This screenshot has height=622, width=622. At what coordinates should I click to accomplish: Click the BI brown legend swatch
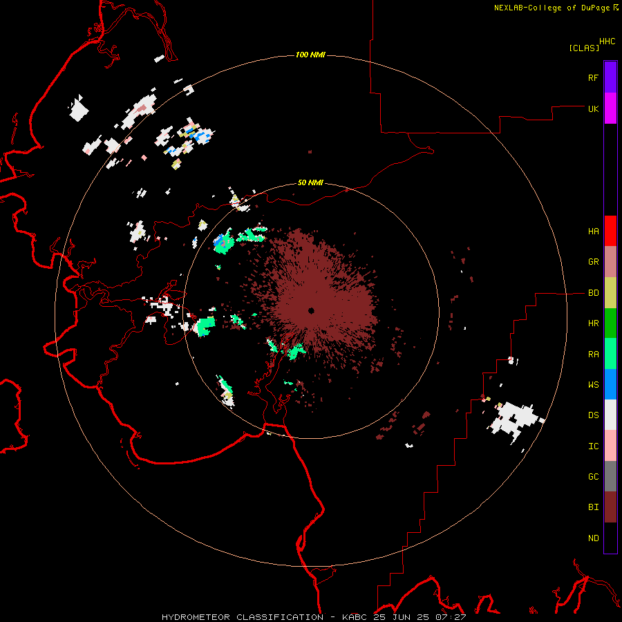pos(610,507)
